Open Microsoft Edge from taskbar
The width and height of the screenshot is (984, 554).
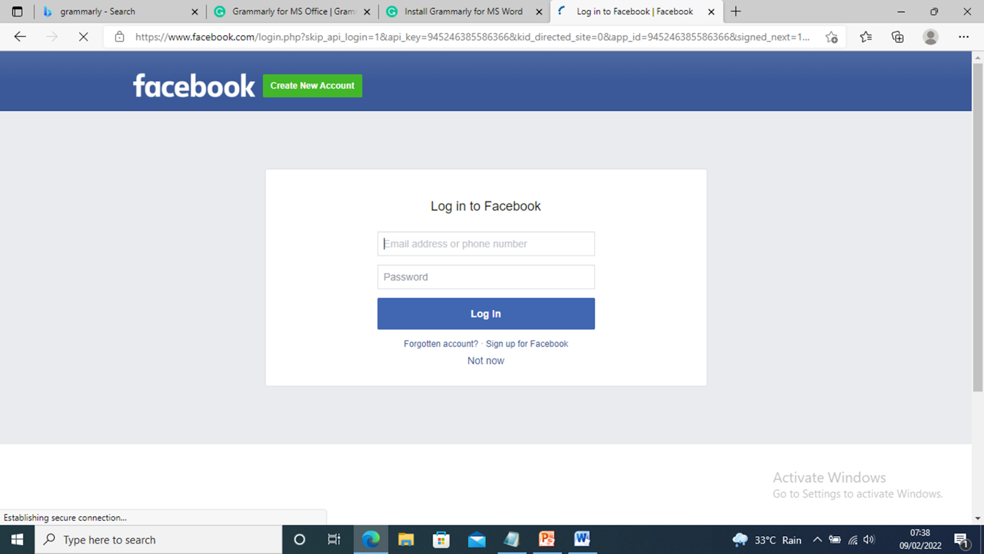pos(371,540)
